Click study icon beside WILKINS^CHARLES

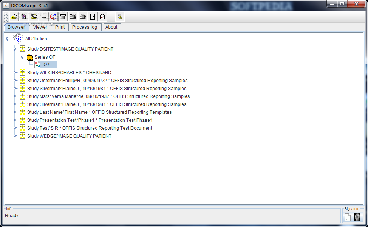(22, 72)
